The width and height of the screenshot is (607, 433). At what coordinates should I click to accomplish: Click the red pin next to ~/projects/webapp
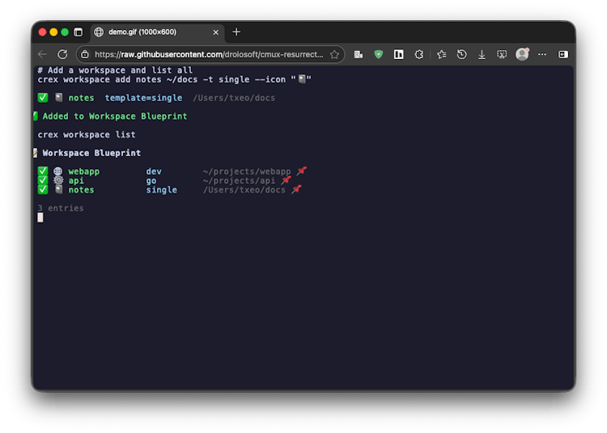click(x=301, y=172)
